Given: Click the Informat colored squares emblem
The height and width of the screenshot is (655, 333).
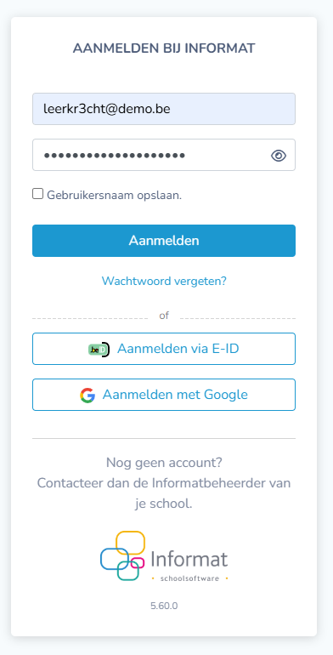Looking at the screenshot, I should (122, 555).
